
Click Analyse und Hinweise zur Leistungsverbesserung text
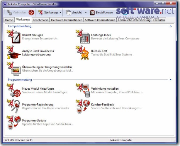(x=38, y=53)
